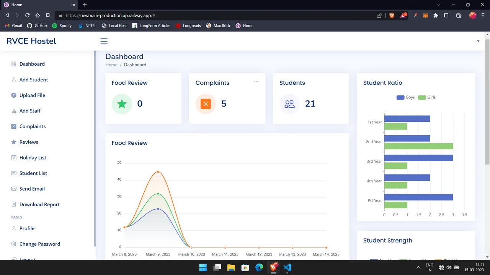Click the orange peak point at March 9
Viewport: 490px width, 275px height.
pos(158,172)
